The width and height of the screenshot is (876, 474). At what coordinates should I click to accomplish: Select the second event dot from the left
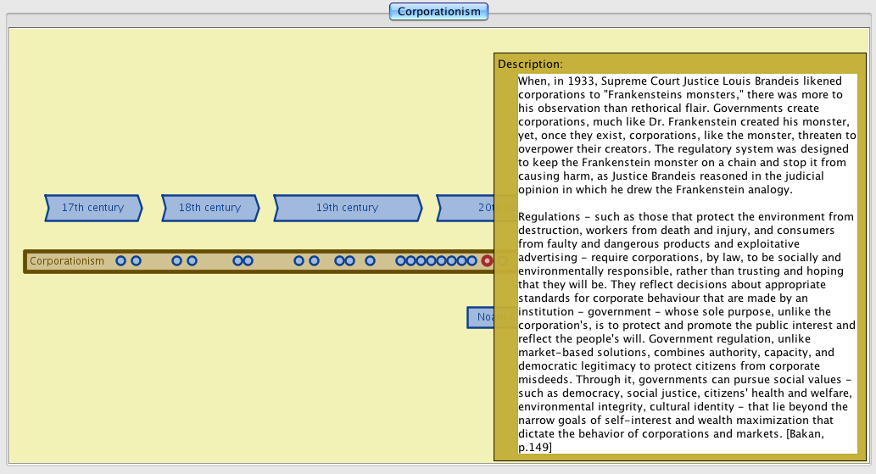coord(136,261)
